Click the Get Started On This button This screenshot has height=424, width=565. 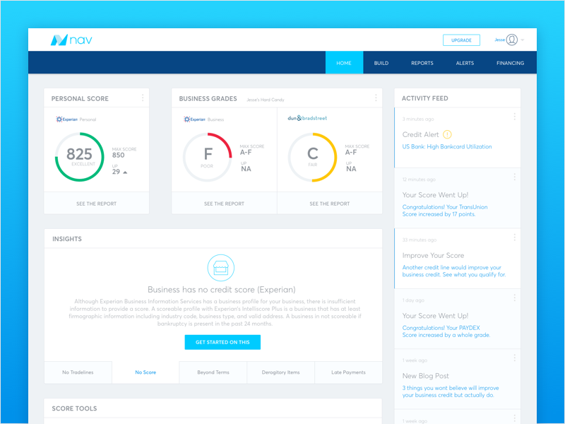[222, 342]
